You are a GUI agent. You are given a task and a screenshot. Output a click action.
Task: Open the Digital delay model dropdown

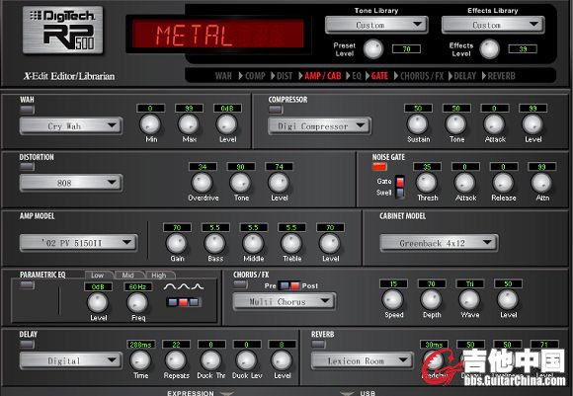[x=71, y=360]
